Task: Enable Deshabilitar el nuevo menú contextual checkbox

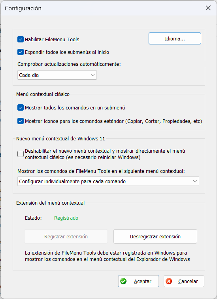Action: click(x=21, y=154)
